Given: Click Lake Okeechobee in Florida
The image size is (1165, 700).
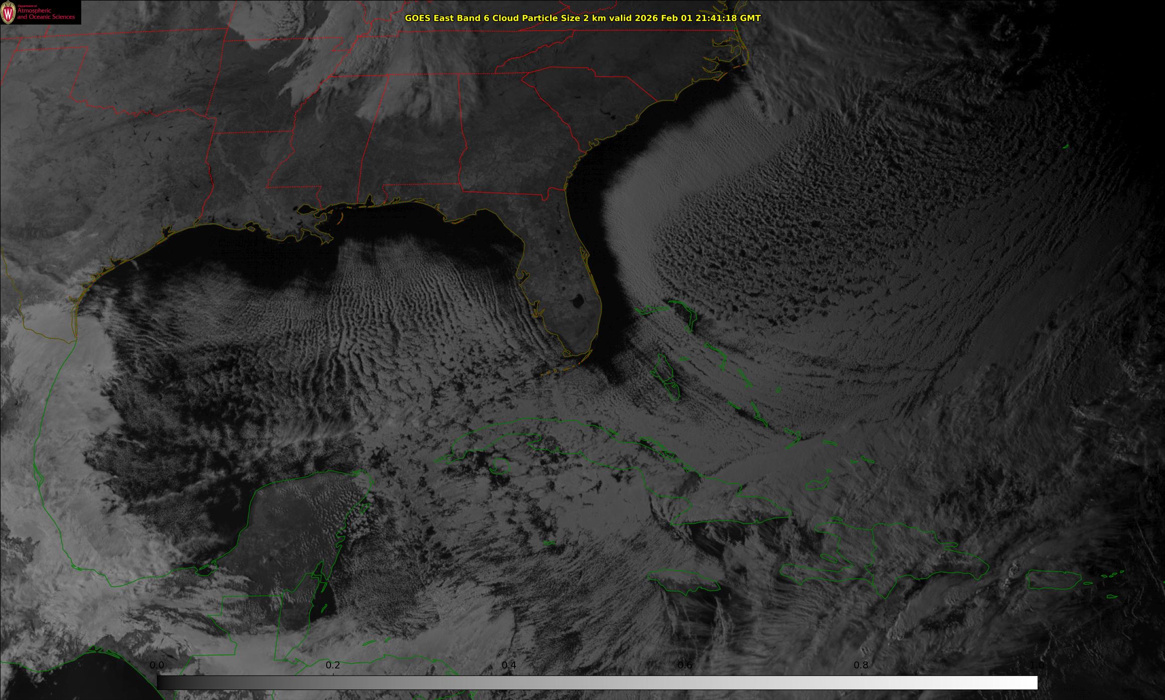Looking at the screenshot, I should (x=578, y=301).
